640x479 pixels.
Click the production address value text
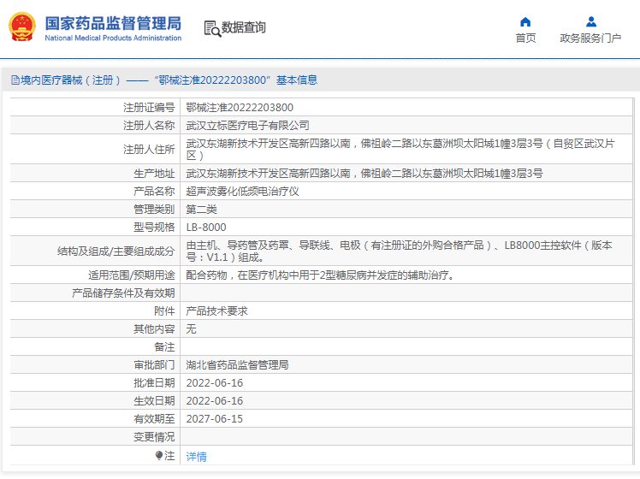click(364, 174)
